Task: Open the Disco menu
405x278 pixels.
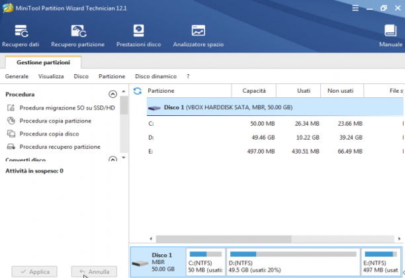Action: click(81, 77)
